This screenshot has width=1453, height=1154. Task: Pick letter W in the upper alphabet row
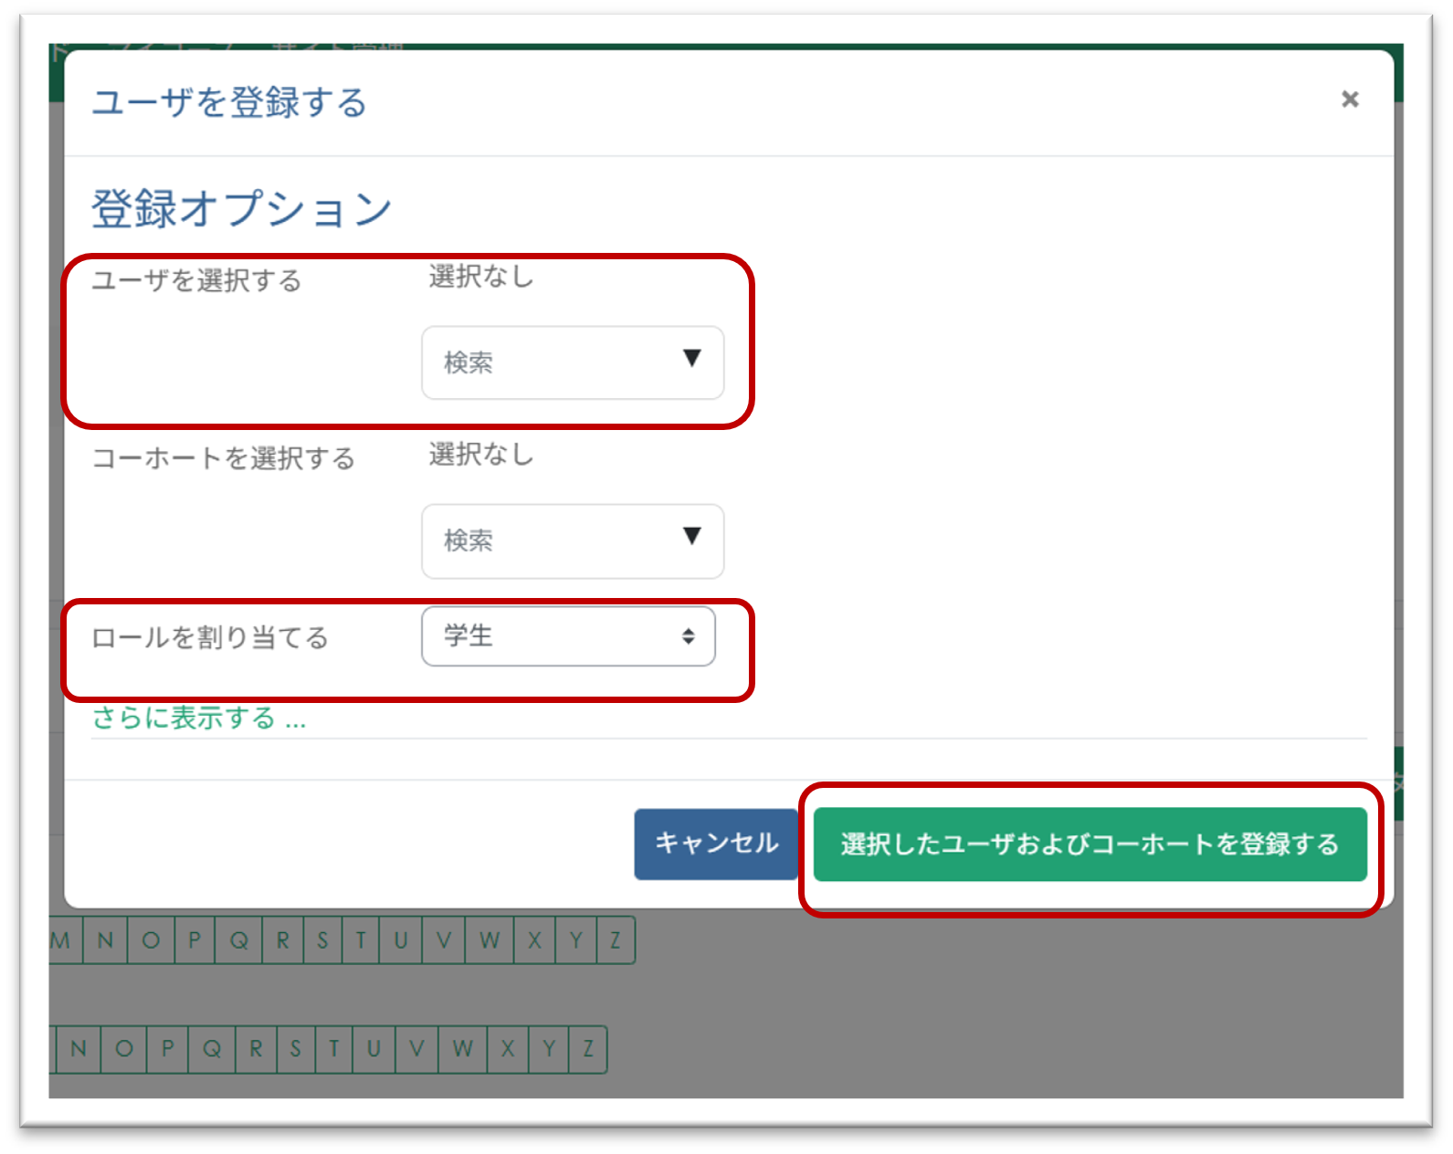pos(490,940)
